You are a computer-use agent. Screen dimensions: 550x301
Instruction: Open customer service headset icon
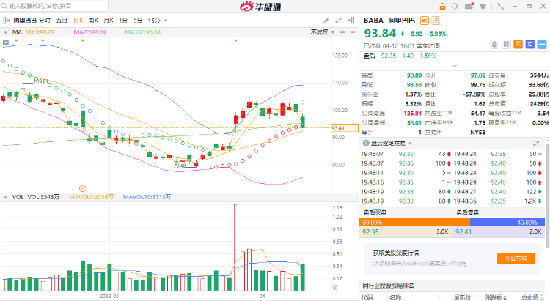coord(455,7)
